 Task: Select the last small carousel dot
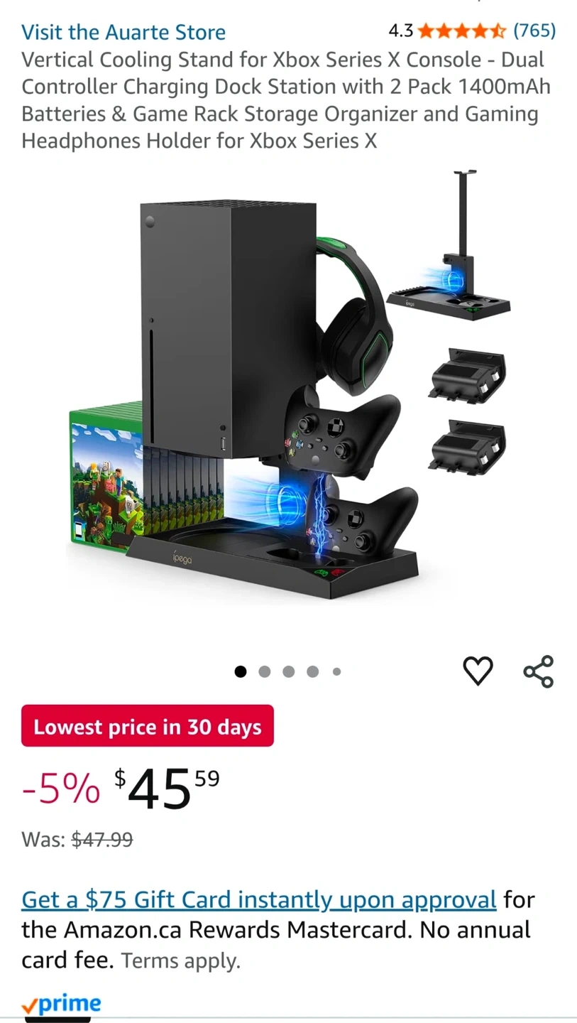(336, 671)
